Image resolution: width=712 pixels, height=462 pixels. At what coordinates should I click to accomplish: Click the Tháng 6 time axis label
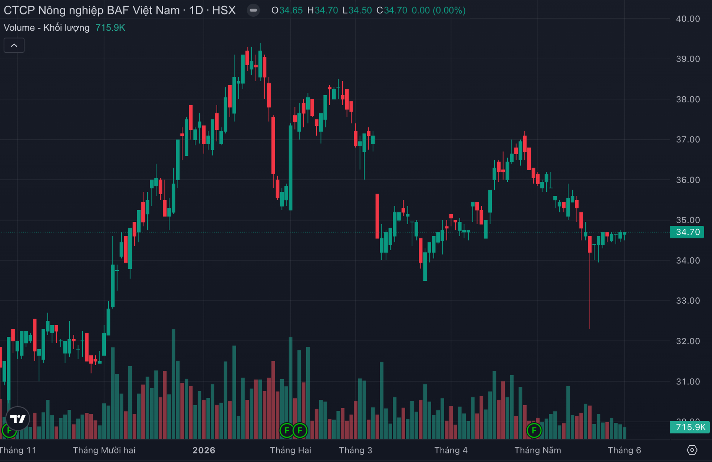coord(624,450)
